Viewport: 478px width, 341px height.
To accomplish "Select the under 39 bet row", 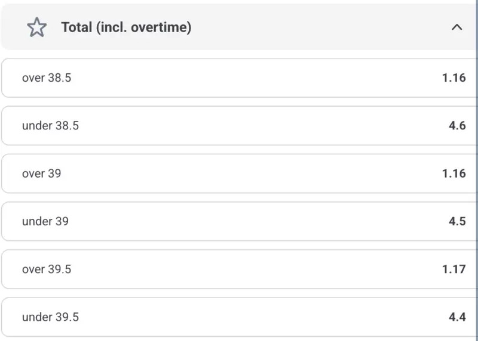I will 239,221.
